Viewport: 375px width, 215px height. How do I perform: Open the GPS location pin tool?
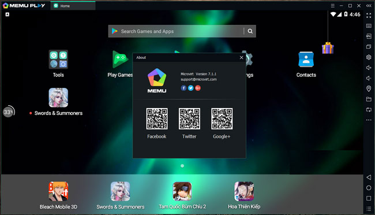pos(369,88)
